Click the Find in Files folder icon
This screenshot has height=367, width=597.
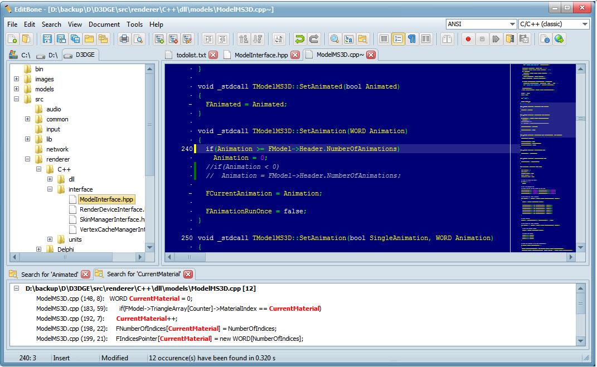(363, 39)
